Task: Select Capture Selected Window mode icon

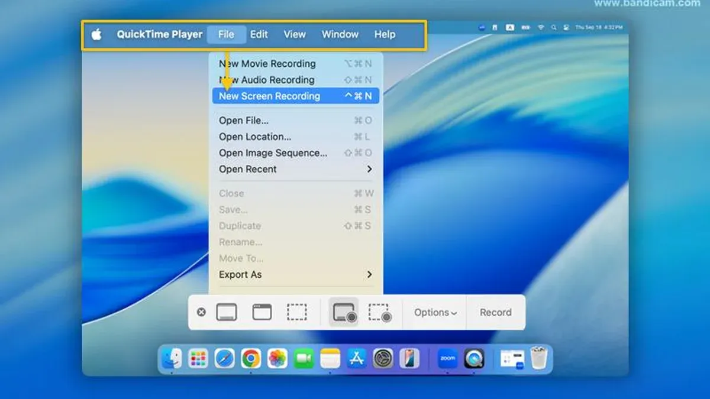Action: (x=262, y=312)
